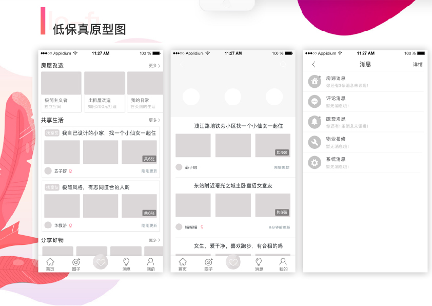Tap 圈子 tab in first phone
Image resolution: width=432 pixels, height=306 pixels.
(x=76, y=264)
